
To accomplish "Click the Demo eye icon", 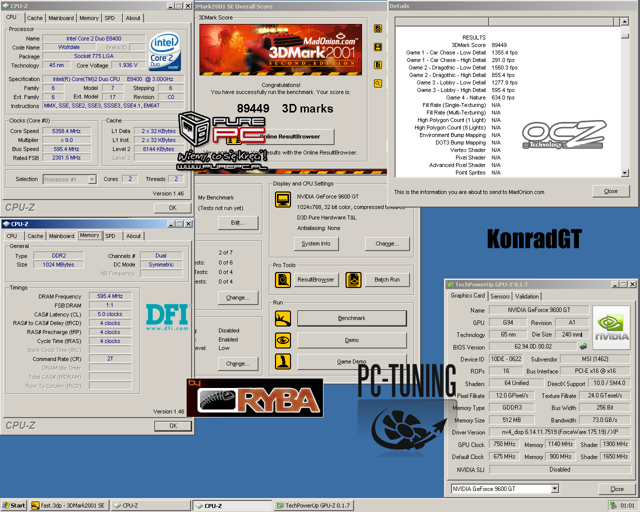I will point(283,340).
